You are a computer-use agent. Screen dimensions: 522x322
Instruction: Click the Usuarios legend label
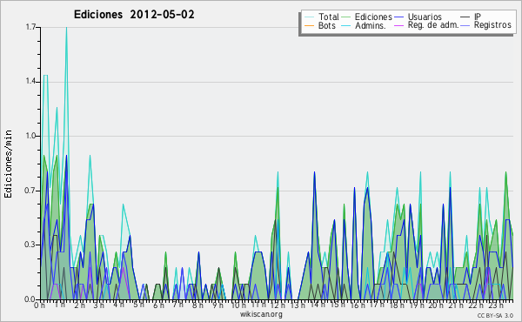click(425, 17)
